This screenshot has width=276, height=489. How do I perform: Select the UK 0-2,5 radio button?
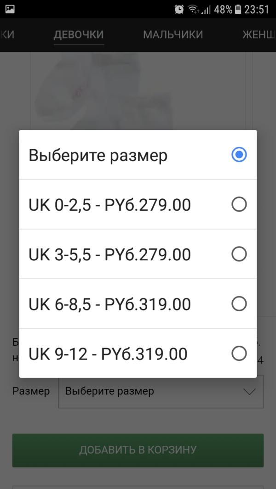(239, 205)
